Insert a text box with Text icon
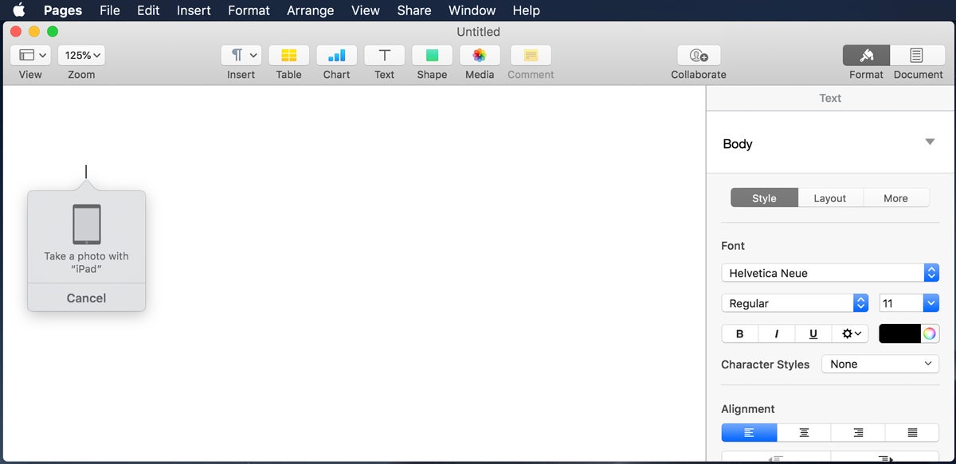Screen dimensions: 956x464 click(x=385, y=55)
